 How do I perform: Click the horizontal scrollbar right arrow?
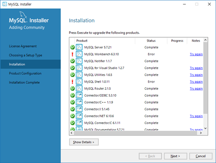pos(201,133)
